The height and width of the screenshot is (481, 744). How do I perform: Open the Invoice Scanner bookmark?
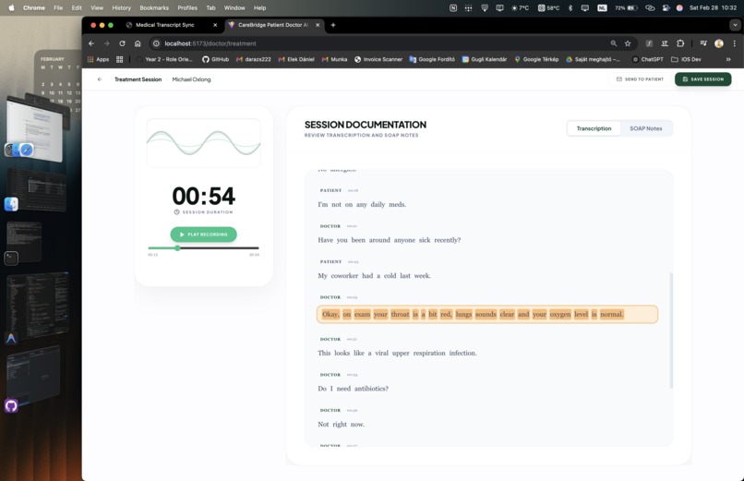click(x=378, y=59)
